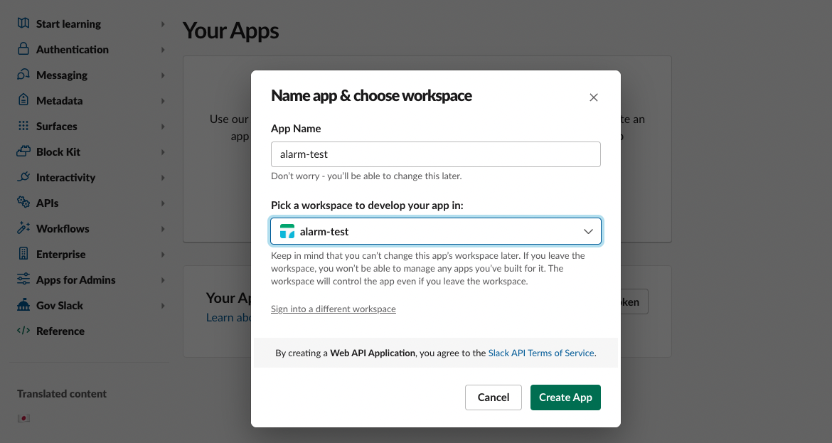Click the Apps for Admins sliders icon
Viewport: 832px width, 443px height.
tap(23, 279)
